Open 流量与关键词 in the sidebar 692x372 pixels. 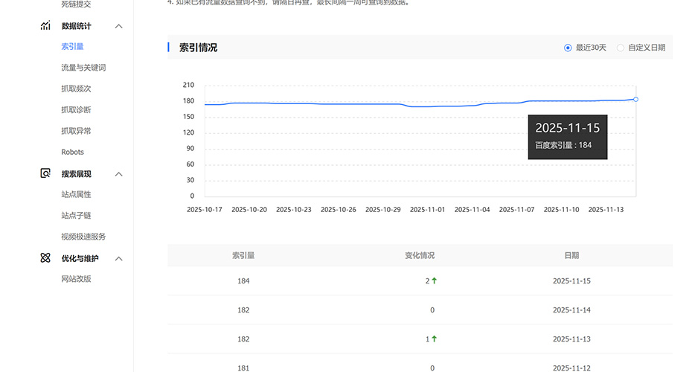click(x=83, y=68)
